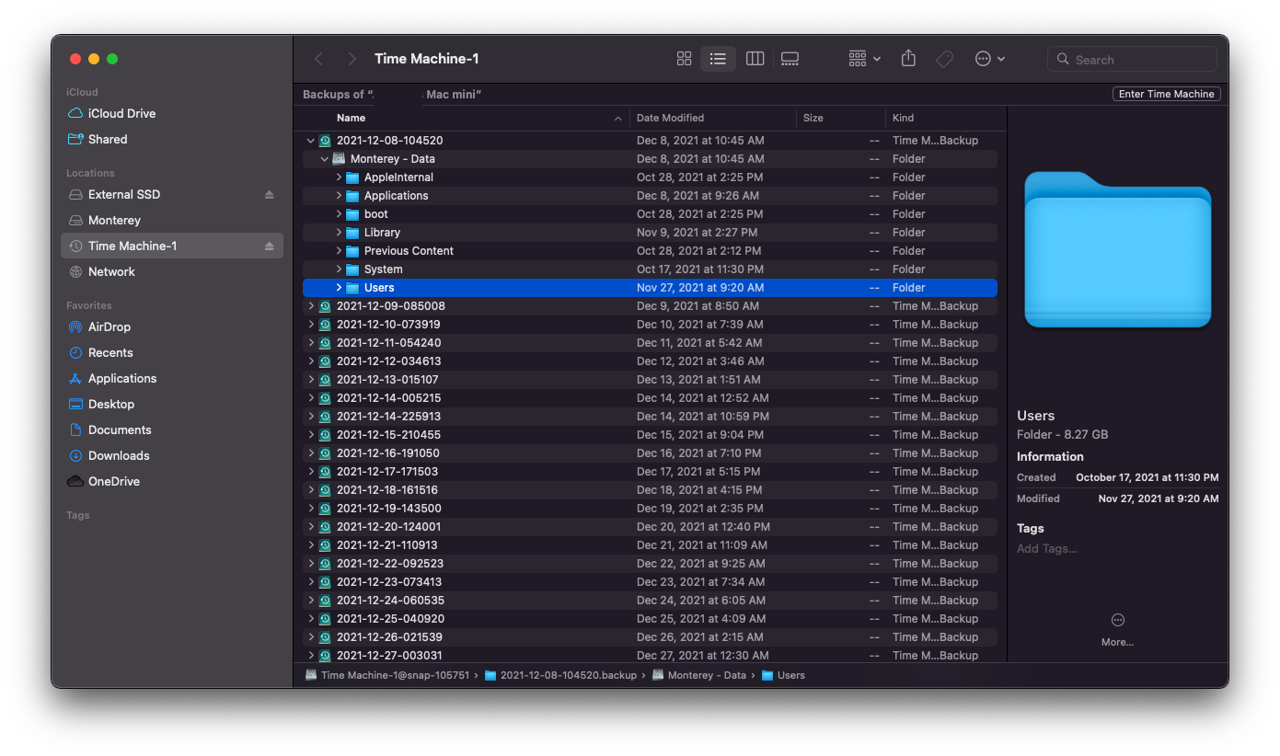Expand the Previous Content folder

click(x=339, y=251)
